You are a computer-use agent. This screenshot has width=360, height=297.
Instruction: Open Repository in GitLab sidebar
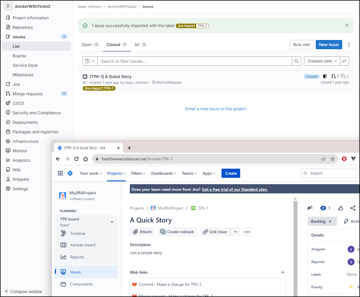coord(36,27)
